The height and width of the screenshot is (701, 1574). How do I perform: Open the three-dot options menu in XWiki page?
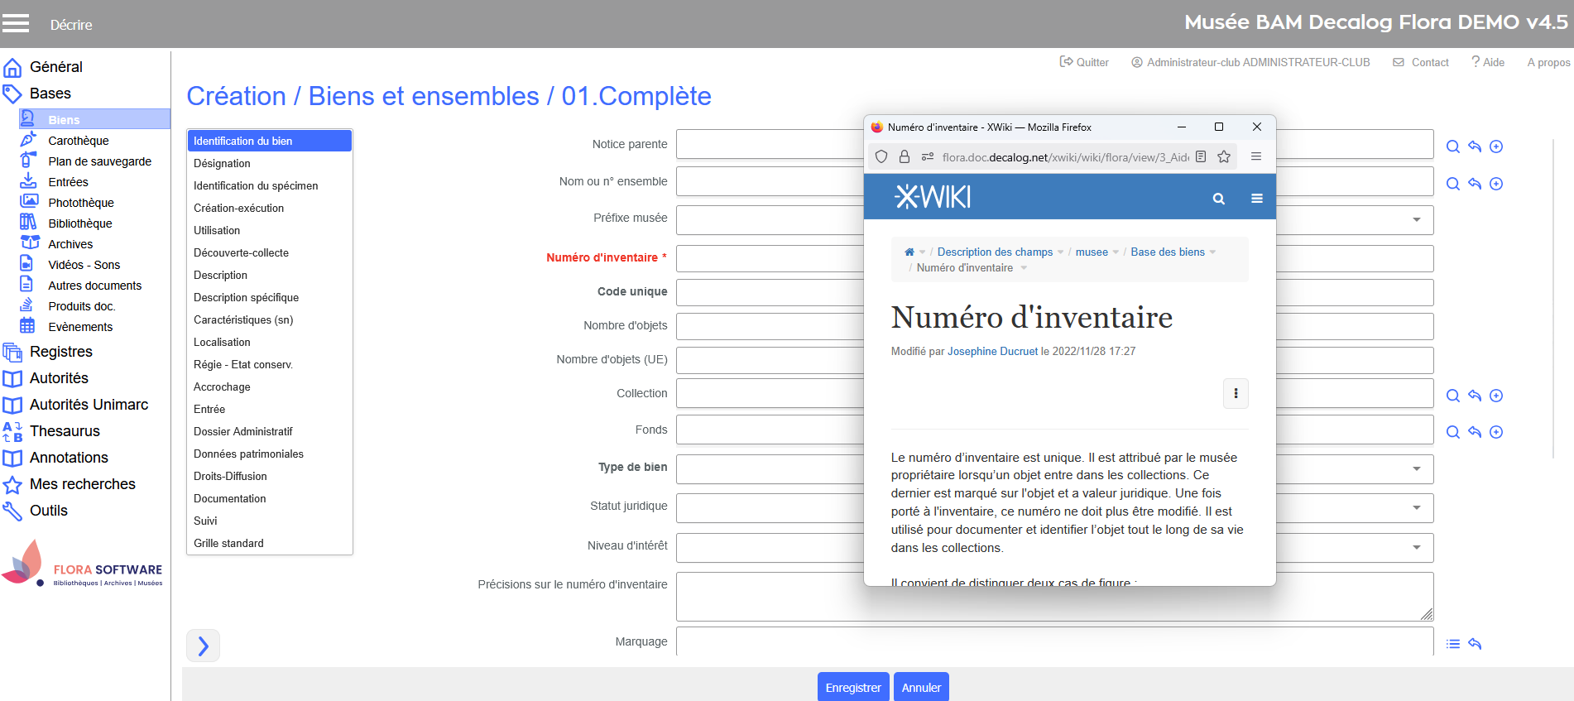pos(1235,394)
